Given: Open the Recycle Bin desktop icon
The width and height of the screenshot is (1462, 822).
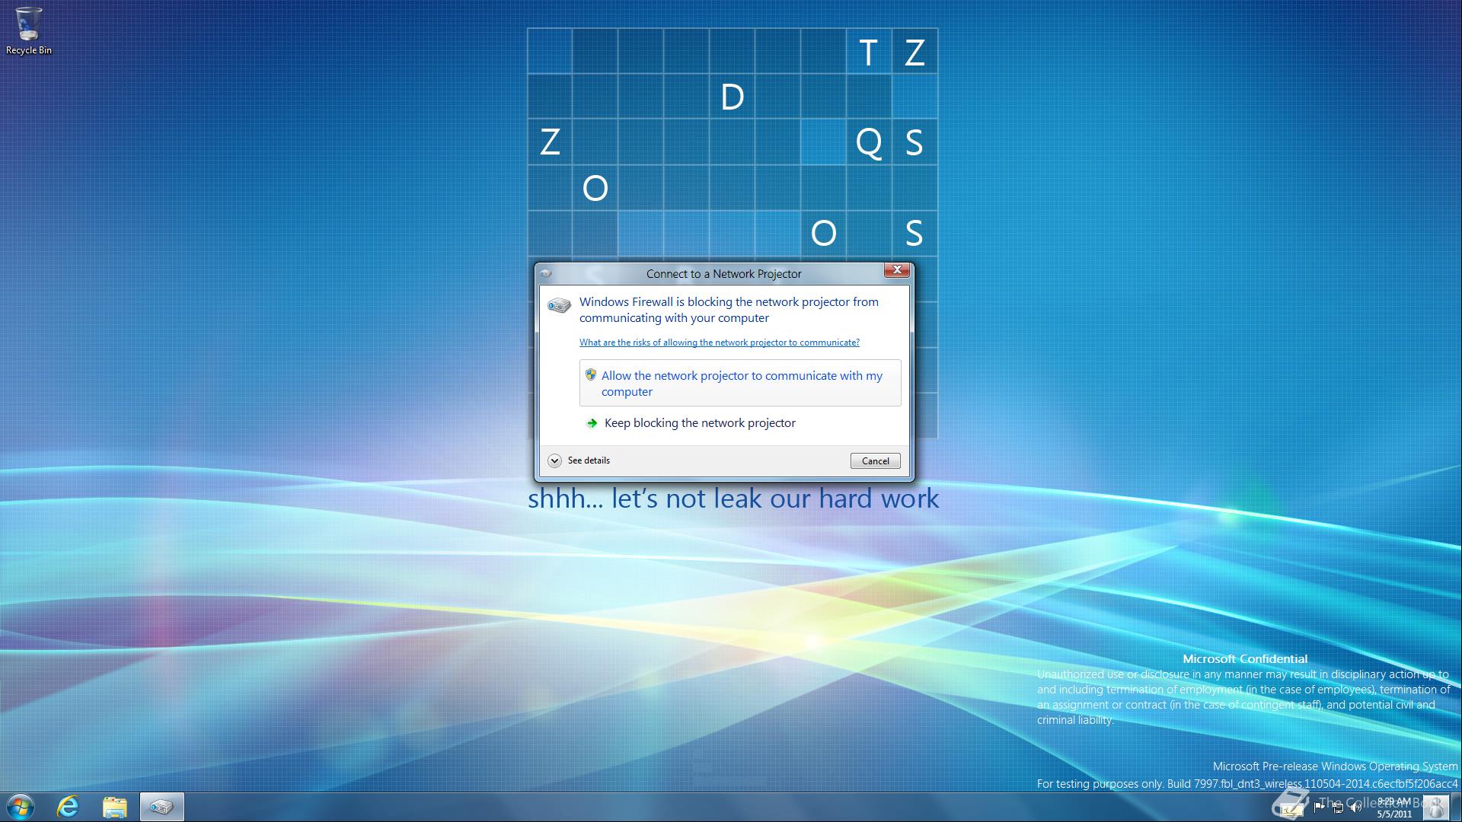Looking at the screenshot, I should click(x=29, y=30).
